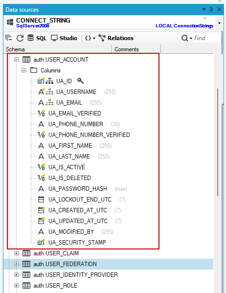Click the UA_ID unique identifier type icon
Screen dimensions: 226x293
pos(41,81)
